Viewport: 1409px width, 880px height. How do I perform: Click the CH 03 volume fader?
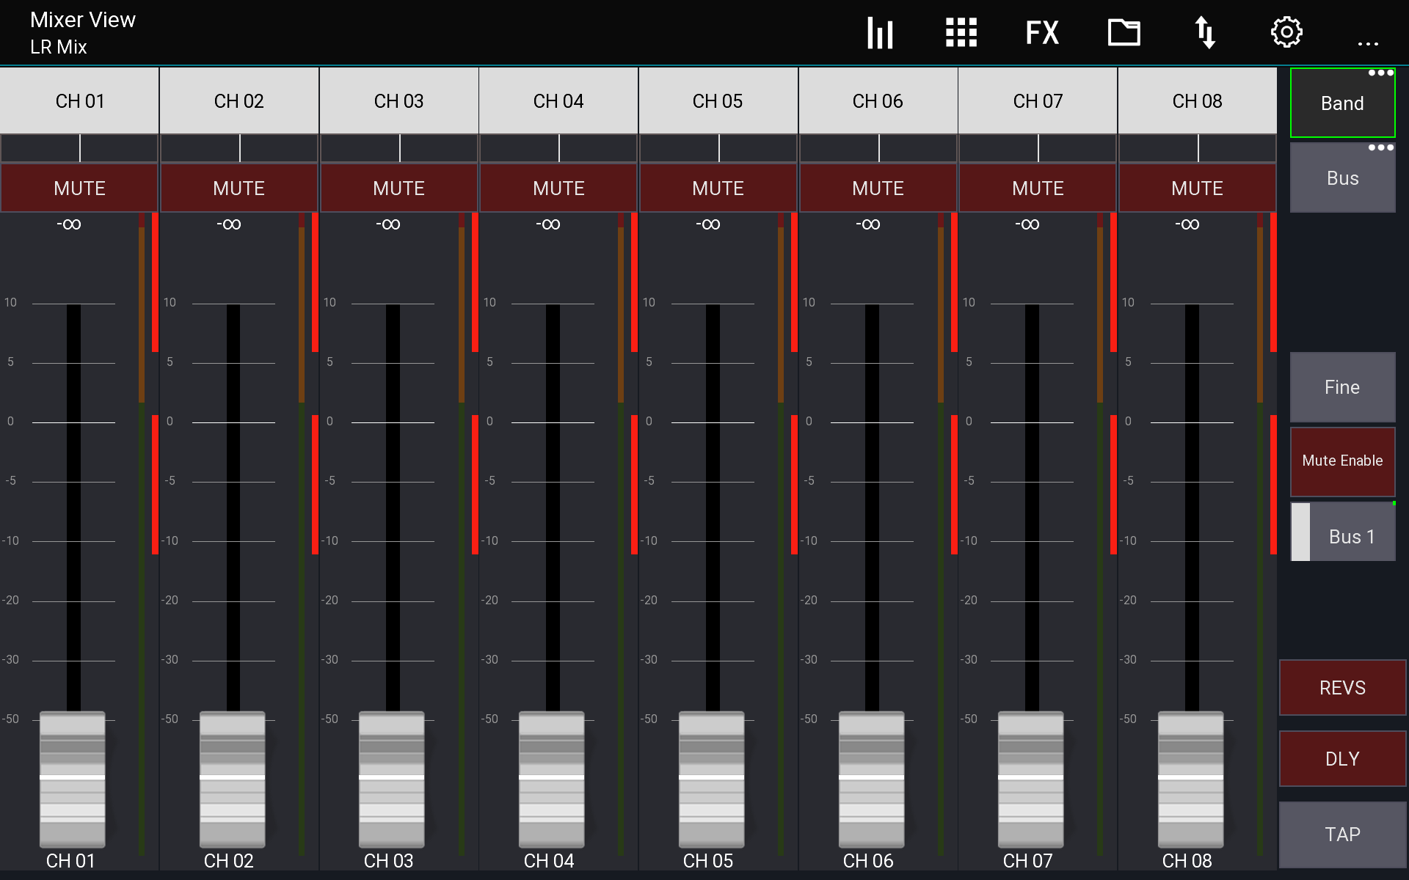coord(391,781)
